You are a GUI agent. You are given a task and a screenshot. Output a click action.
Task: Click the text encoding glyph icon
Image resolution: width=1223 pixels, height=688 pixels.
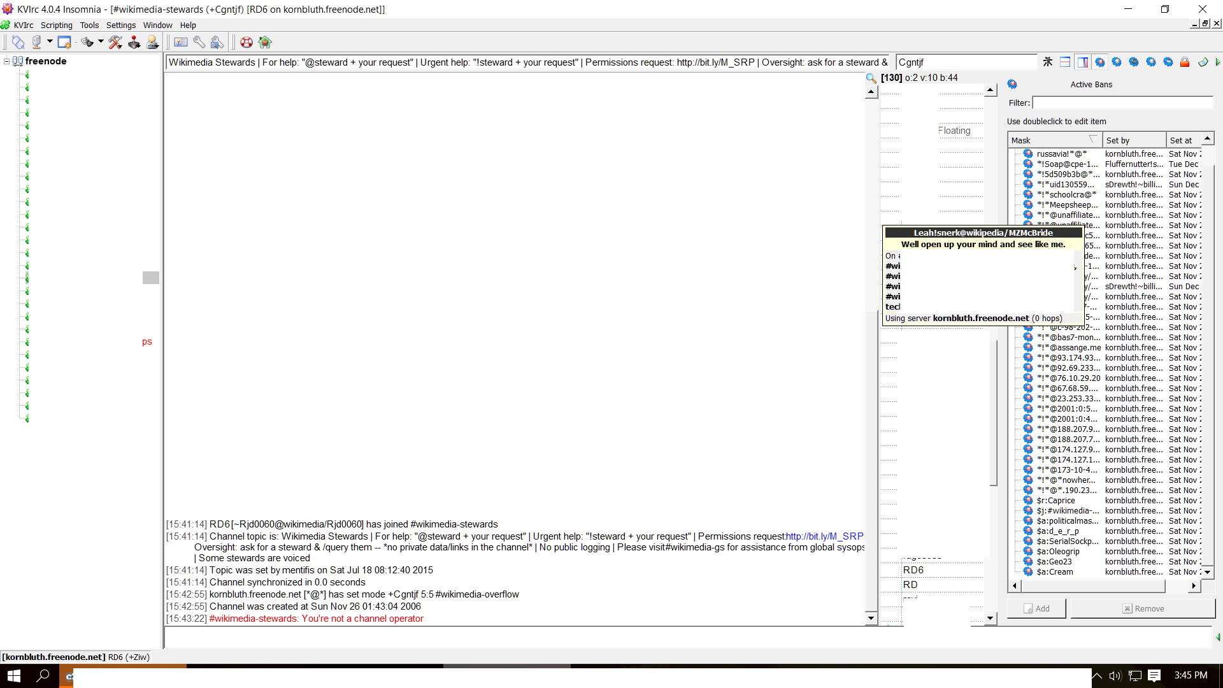[1048, 62]
